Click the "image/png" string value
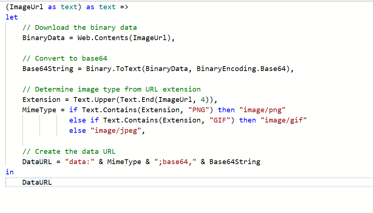 262,110
